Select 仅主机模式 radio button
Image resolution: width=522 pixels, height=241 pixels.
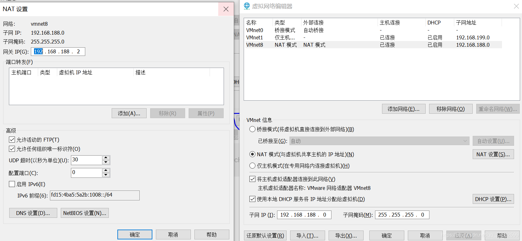[252, 165]
